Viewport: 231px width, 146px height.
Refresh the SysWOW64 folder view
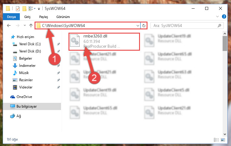pos(144,25)
